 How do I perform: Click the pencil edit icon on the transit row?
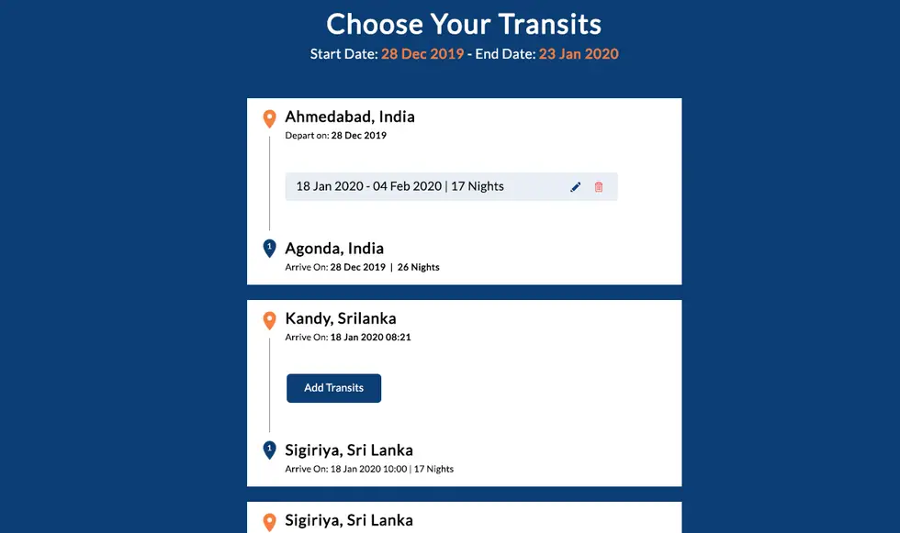point(575,187)
